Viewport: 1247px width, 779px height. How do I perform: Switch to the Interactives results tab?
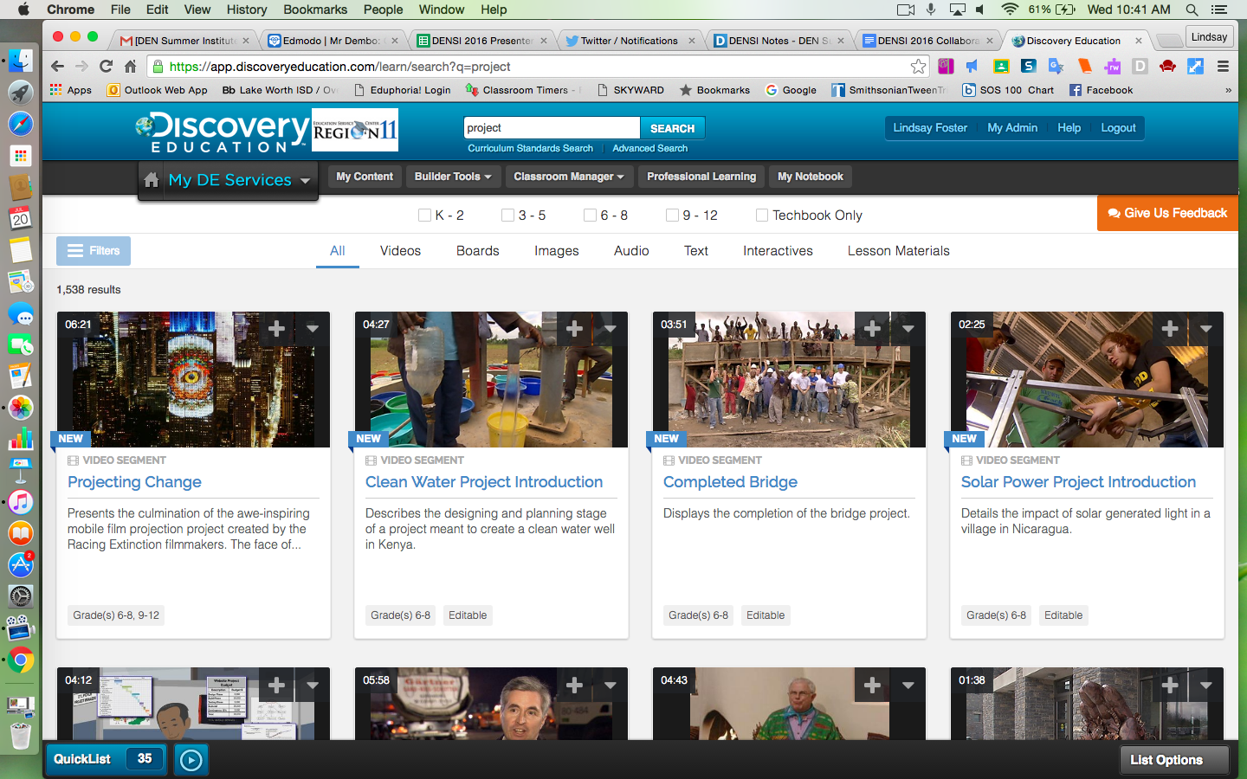point(778,251)
